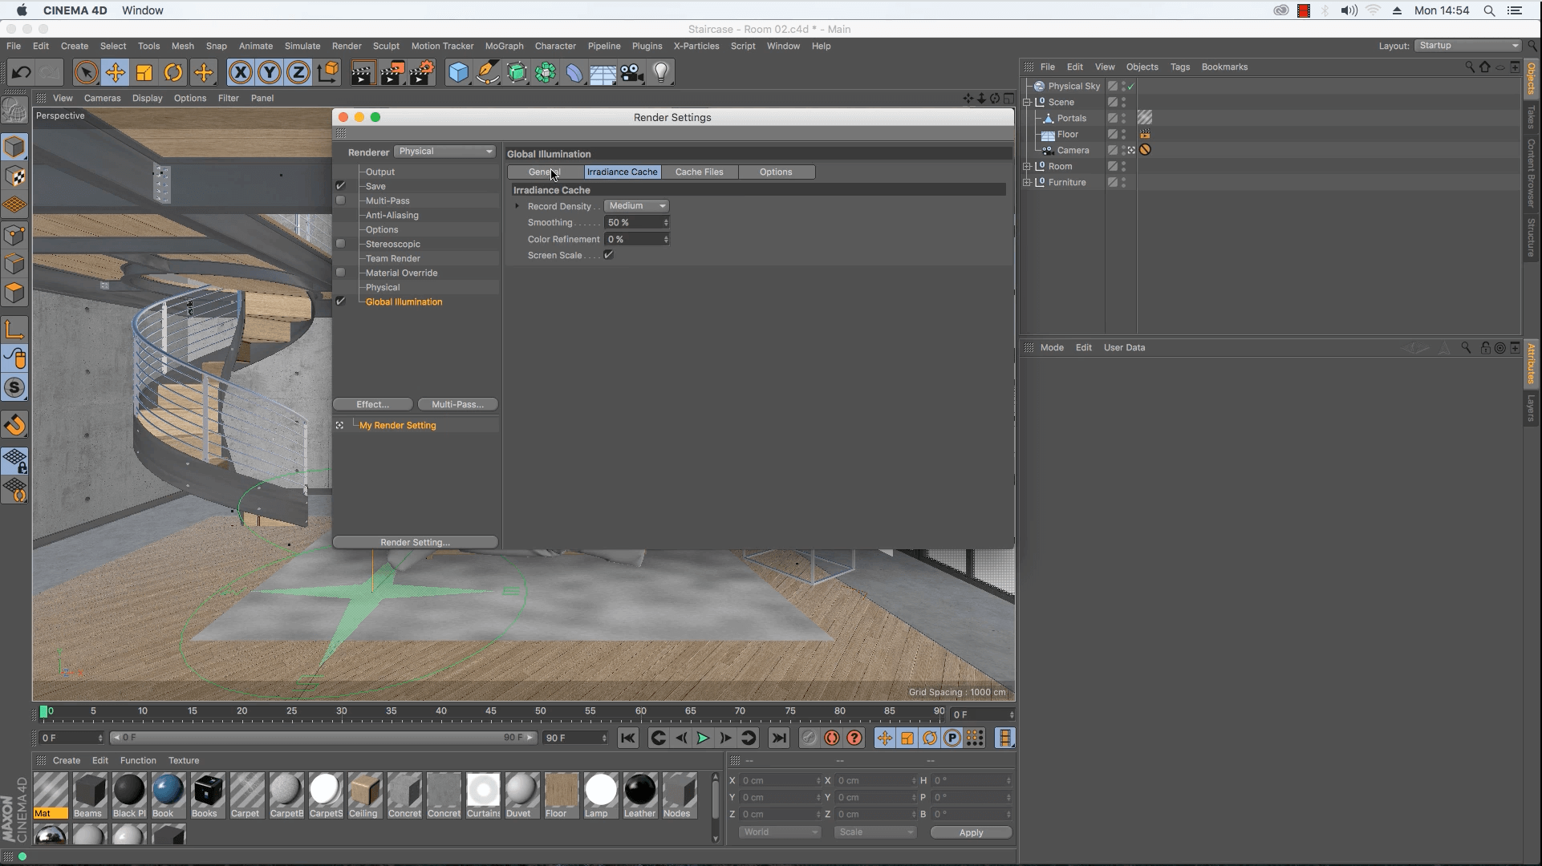
Task: Switch to the Cache Files tab
Action: 699,172
